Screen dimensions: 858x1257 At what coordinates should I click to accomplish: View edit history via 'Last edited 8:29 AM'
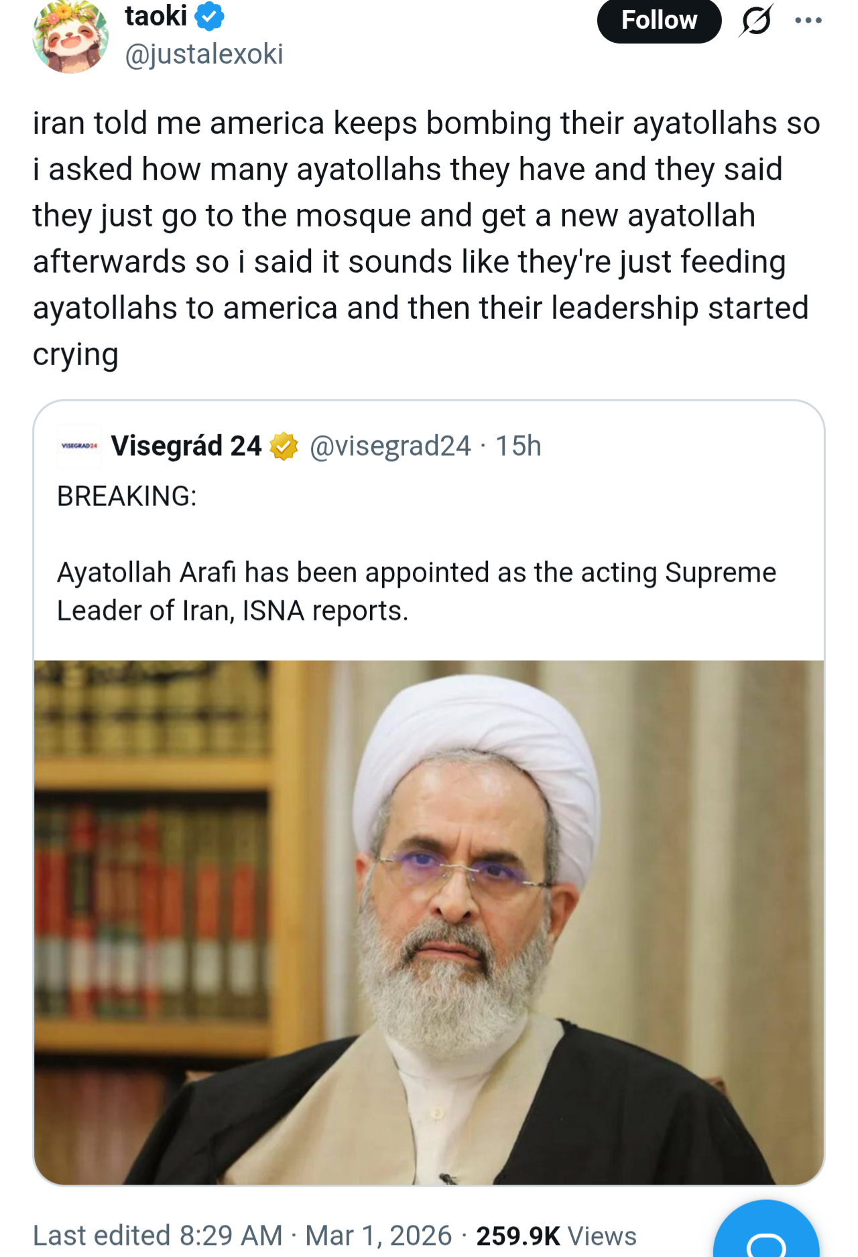(158, 1235)
